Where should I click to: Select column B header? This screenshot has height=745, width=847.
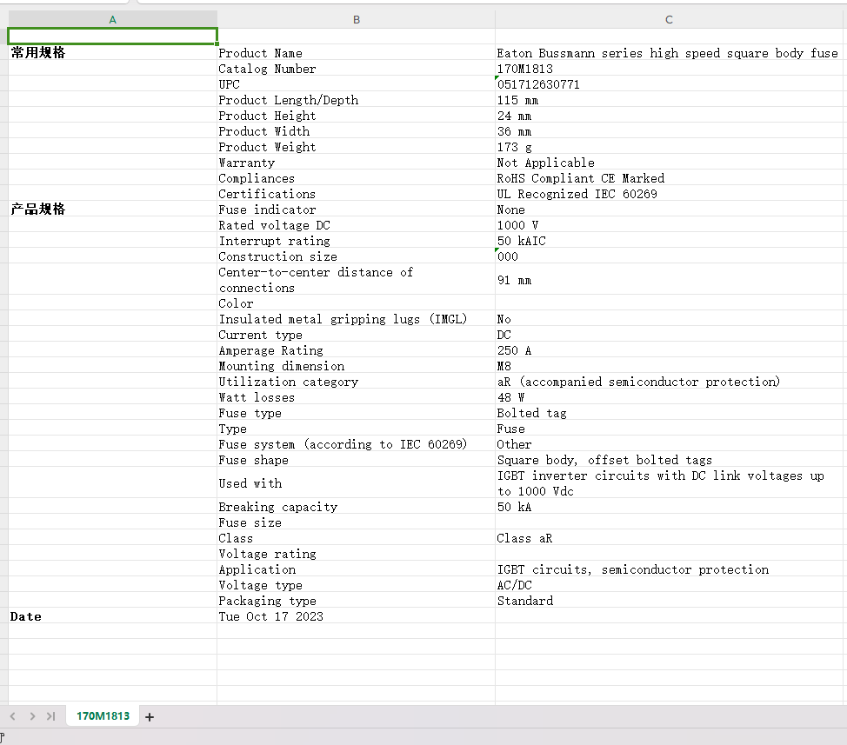356,19
